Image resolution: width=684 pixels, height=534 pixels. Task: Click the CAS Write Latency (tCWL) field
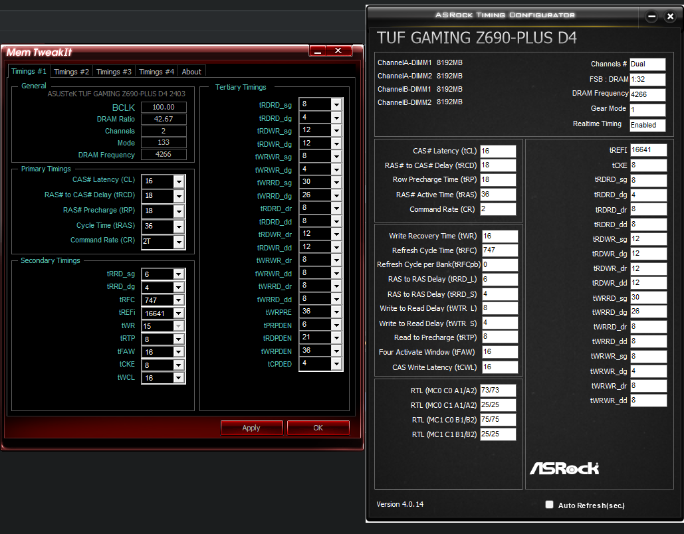coord(500,367)
